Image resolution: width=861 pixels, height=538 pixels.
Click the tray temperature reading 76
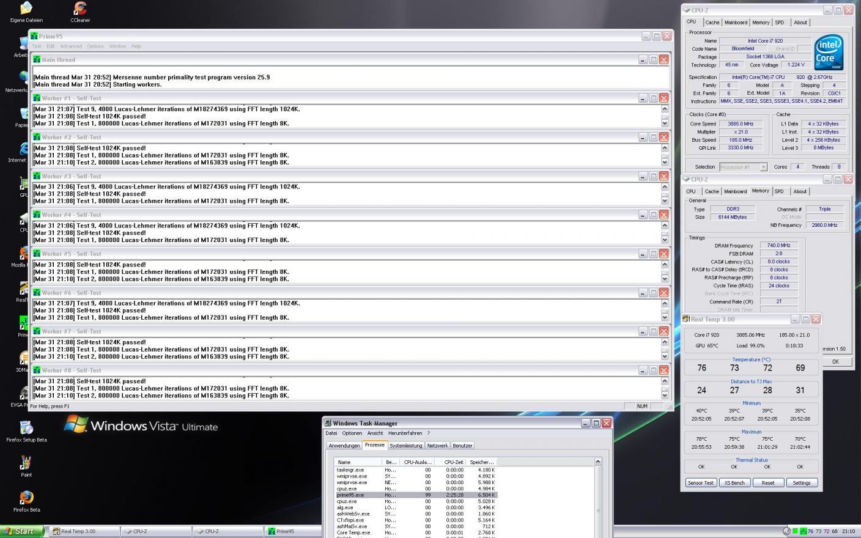811,531
